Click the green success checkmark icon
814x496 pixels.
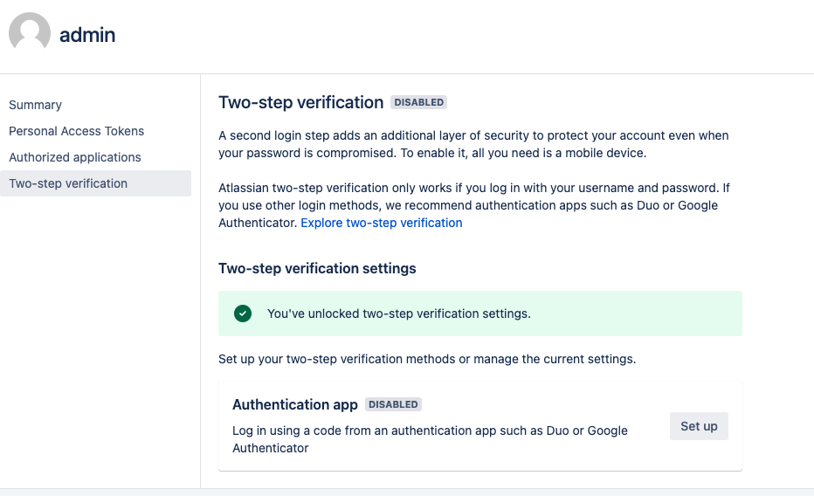click(x=243, y=313)
